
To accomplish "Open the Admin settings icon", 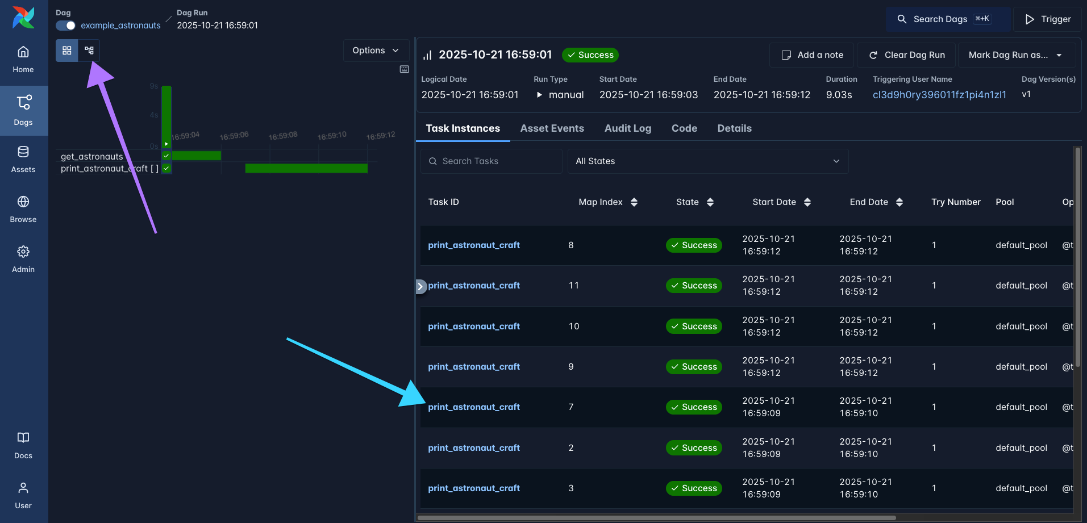I will pyautogui.click(x=23, y=258).
